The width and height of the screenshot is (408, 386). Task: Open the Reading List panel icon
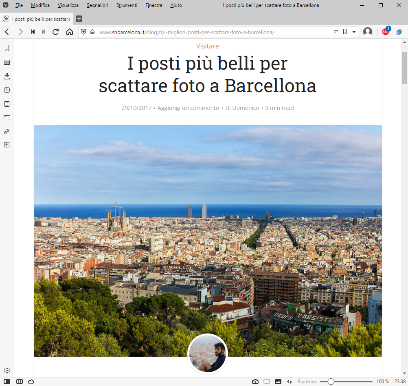[7, 62]
